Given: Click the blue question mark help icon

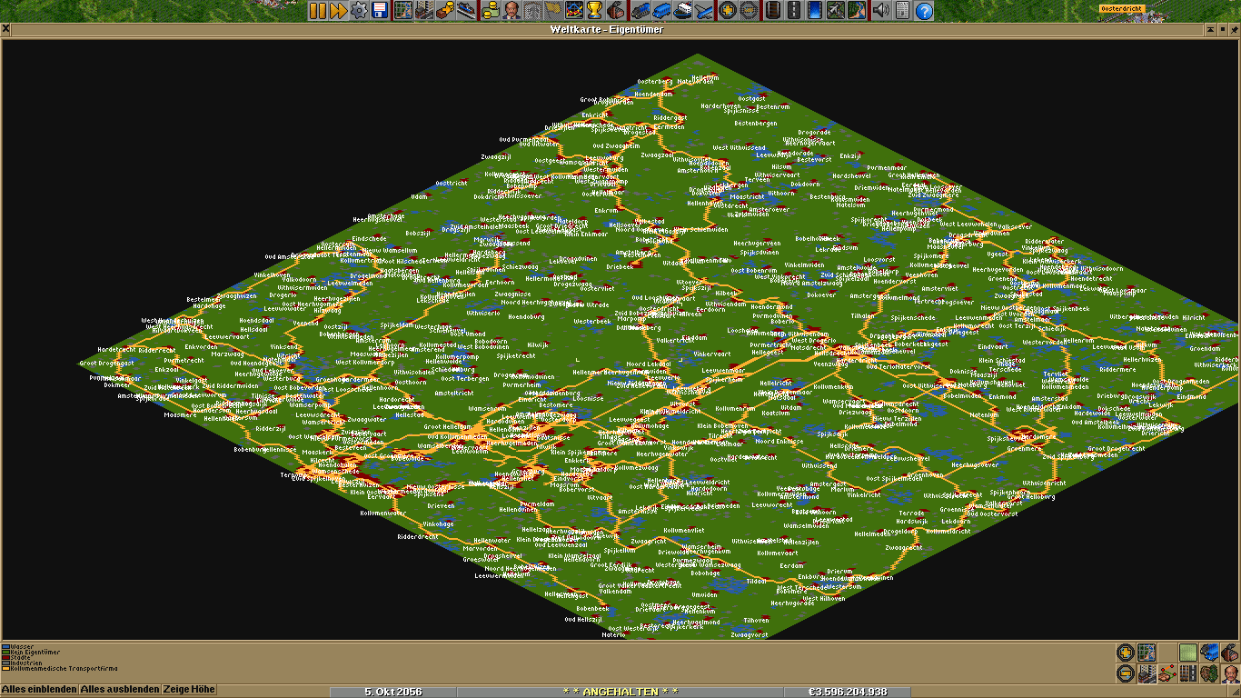Looking at the screenshot, I should point(924,11).
